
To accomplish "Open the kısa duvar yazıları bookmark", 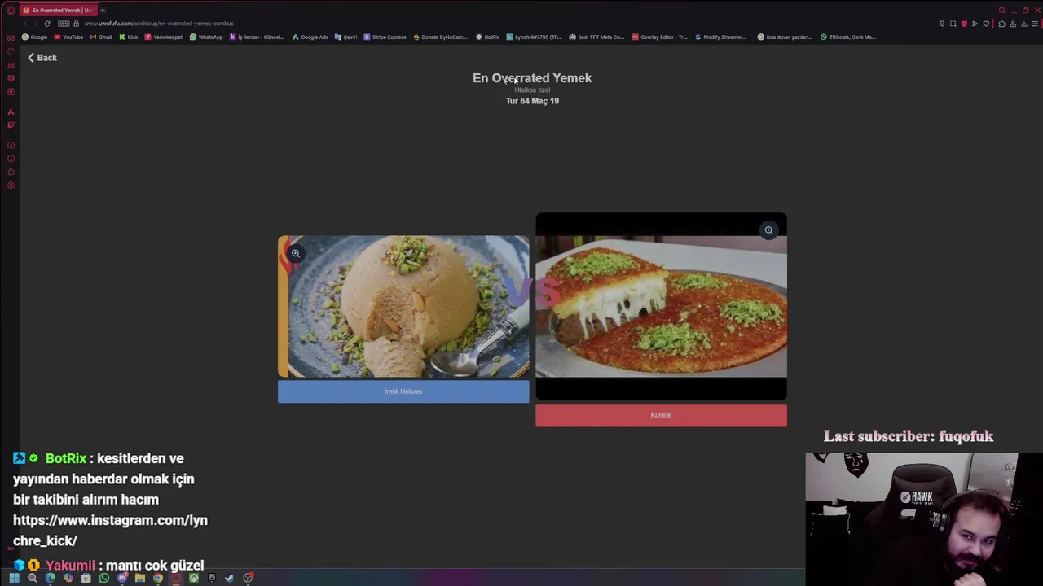I will tap(785, 37).
